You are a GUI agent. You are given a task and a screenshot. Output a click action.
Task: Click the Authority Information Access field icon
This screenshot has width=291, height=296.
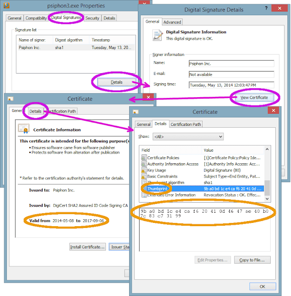click(144, 164)
